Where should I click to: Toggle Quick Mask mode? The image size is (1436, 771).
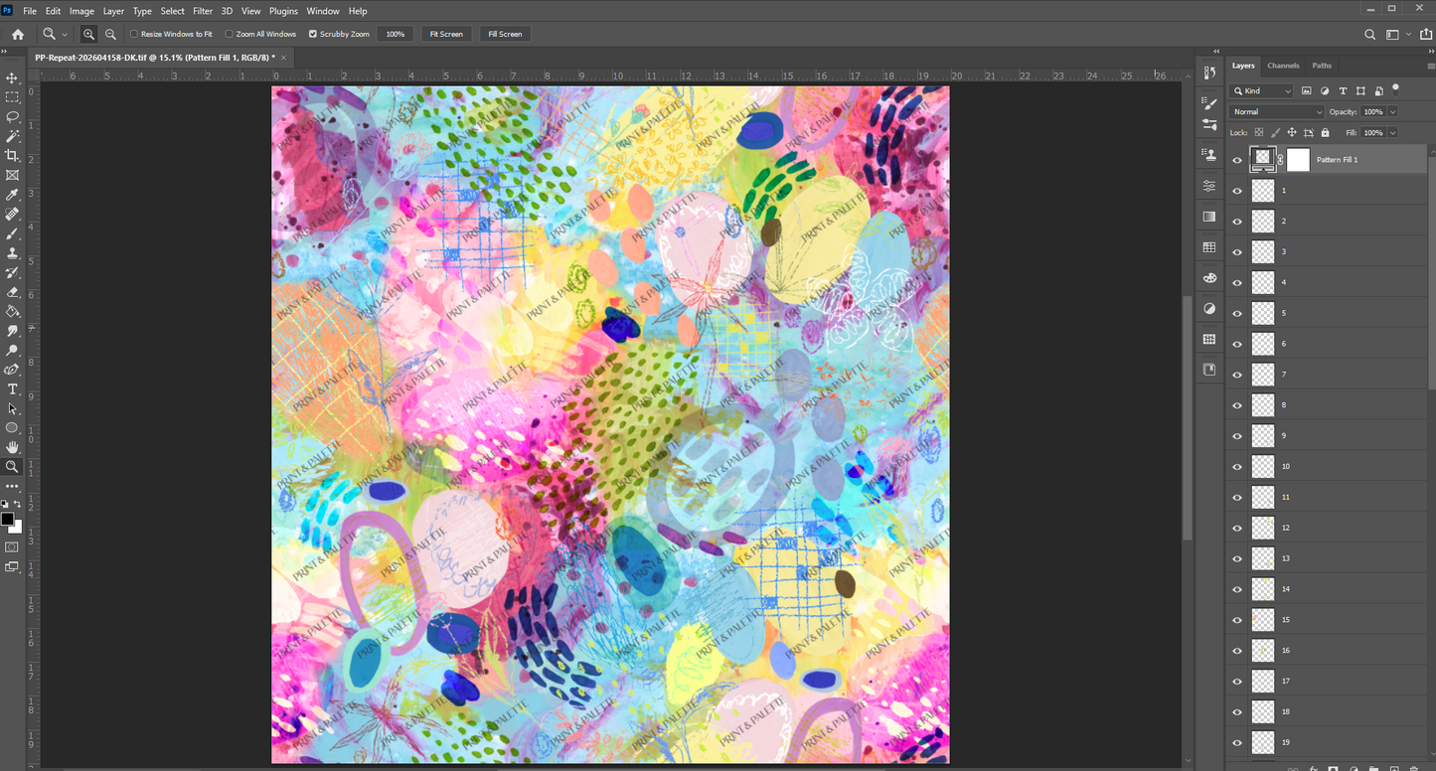point(12,546)
